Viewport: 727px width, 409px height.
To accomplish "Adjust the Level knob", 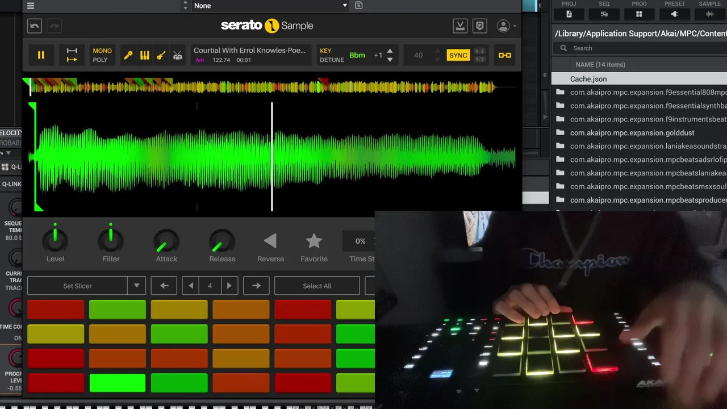I will tap(55, 241).
